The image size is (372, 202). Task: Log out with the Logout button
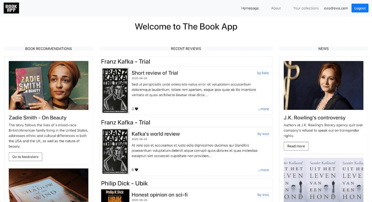coord(360,8)
